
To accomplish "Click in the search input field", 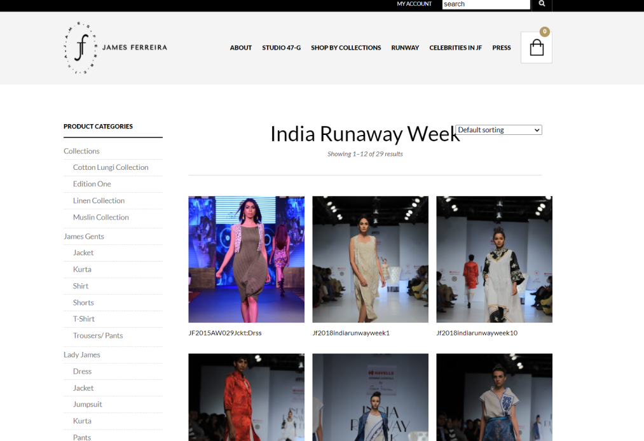I will pos(486,4).
